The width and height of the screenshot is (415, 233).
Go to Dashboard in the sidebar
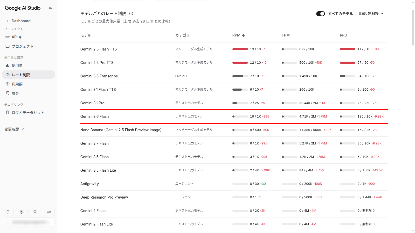(x=21, y=21)
